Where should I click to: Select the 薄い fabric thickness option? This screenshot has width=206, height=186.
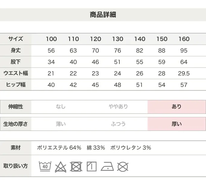coord(61,124)
